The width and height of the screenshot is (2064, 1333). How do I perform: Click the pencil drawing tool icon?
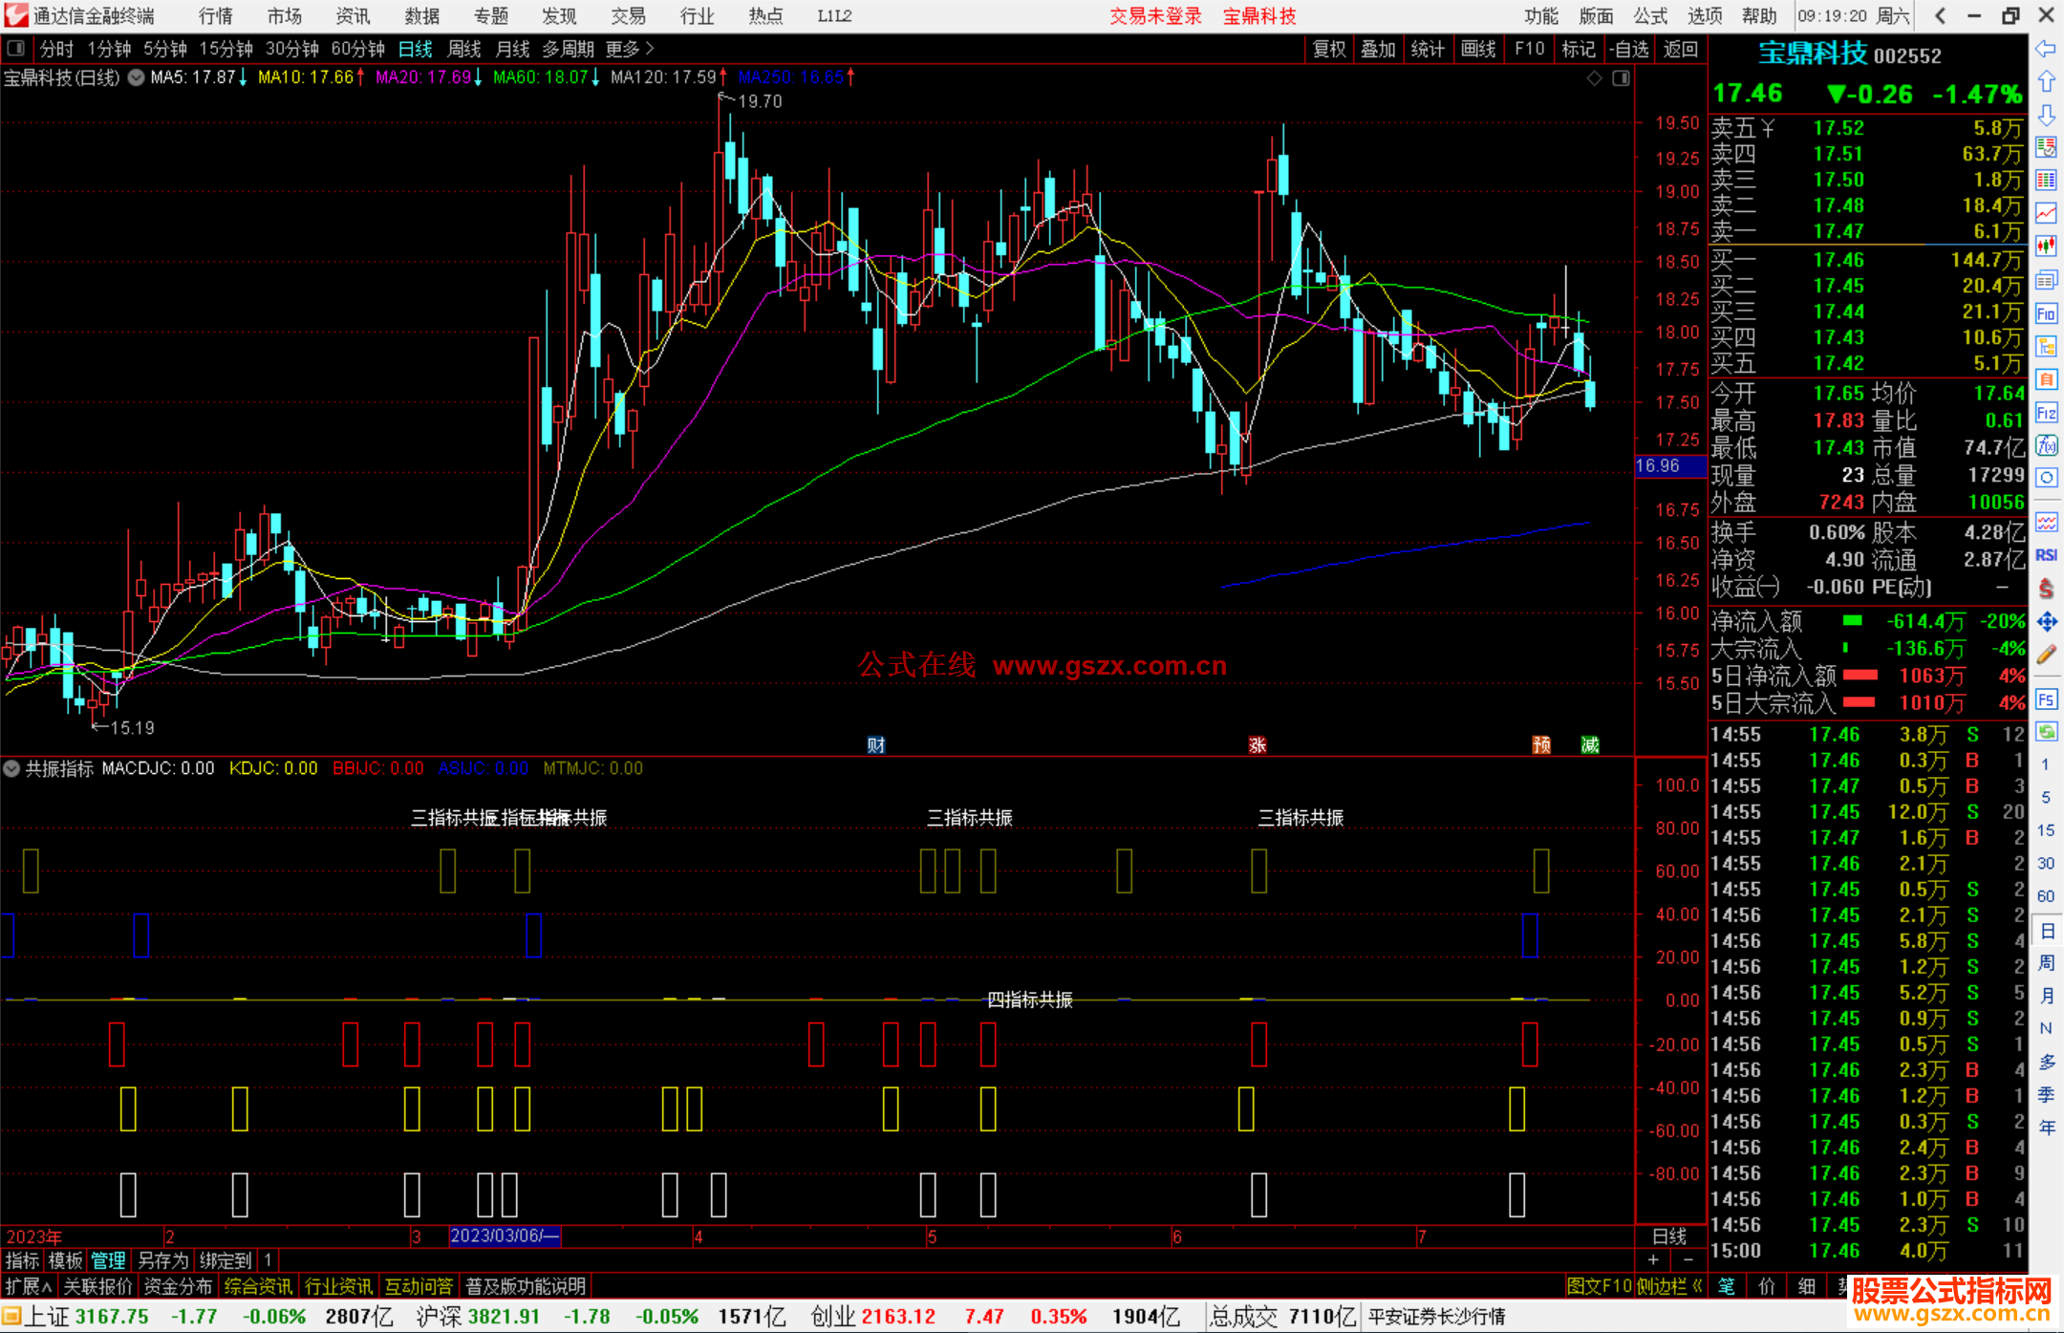[2046, 655]
